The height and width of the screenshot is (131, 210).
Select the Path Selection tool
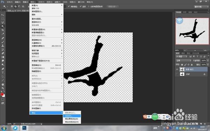[x=3, y=77]
